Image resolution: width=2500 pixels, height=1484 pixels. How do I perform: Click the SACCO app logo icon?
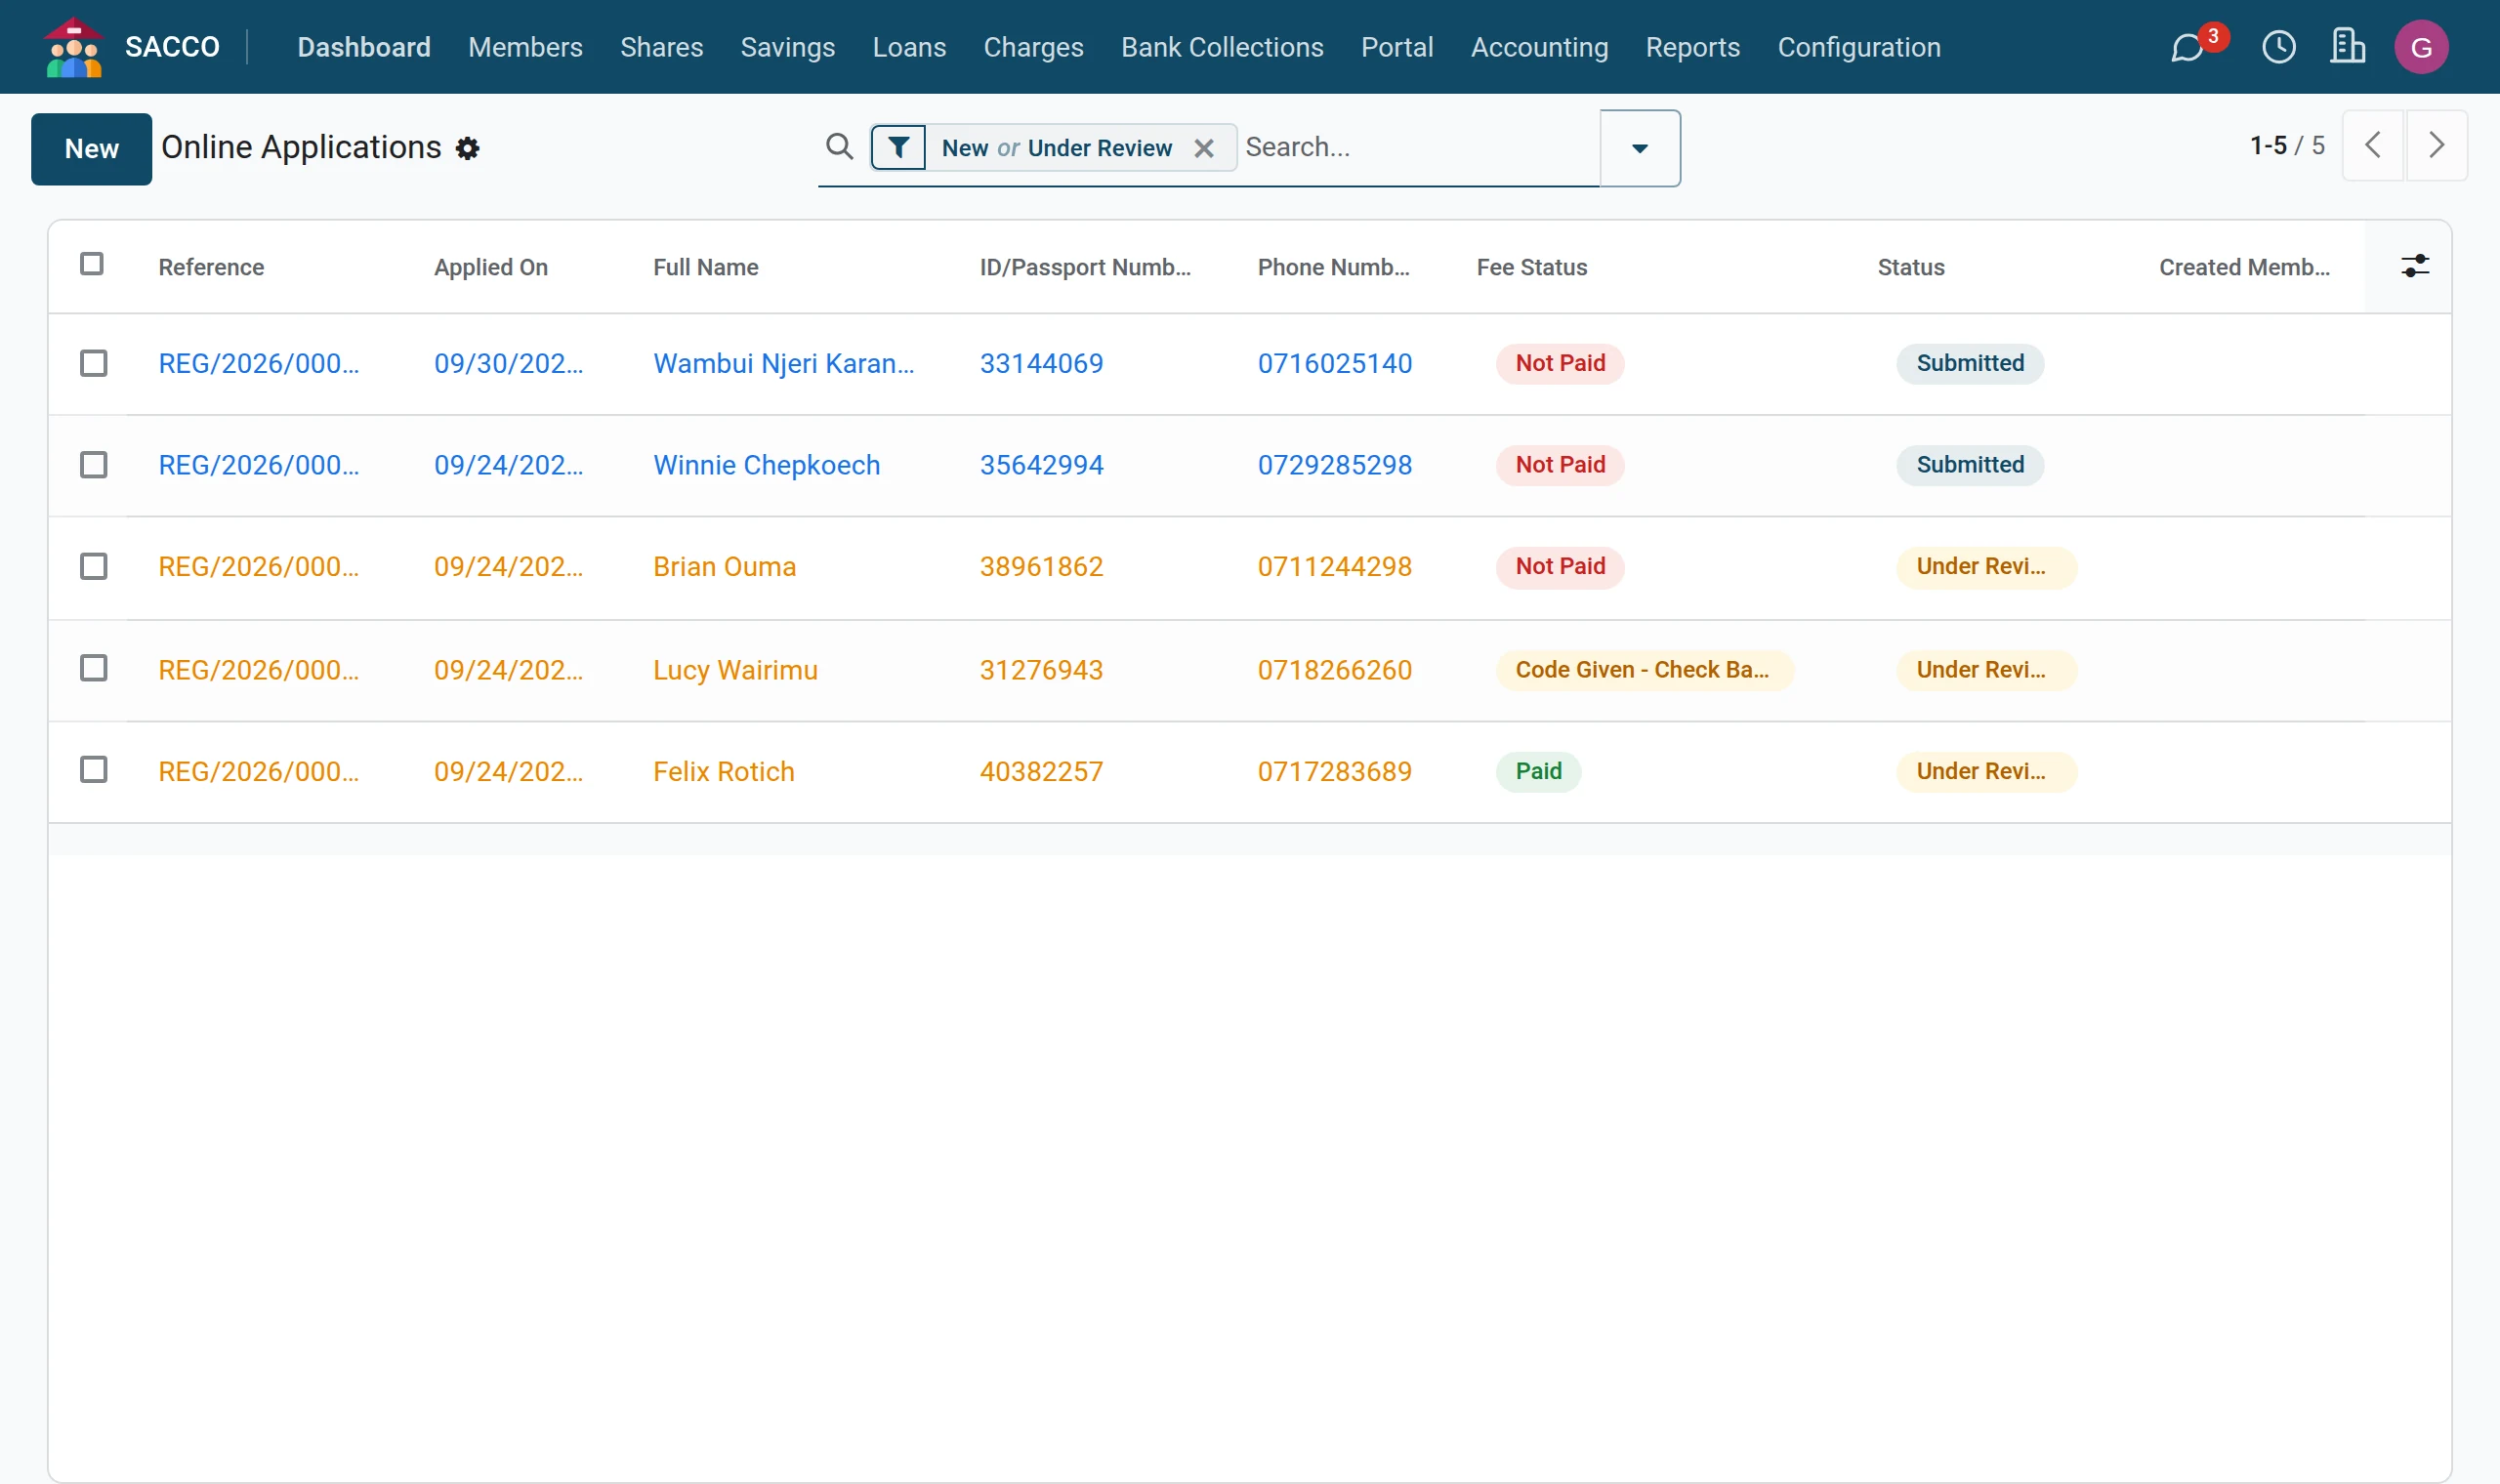74,47
